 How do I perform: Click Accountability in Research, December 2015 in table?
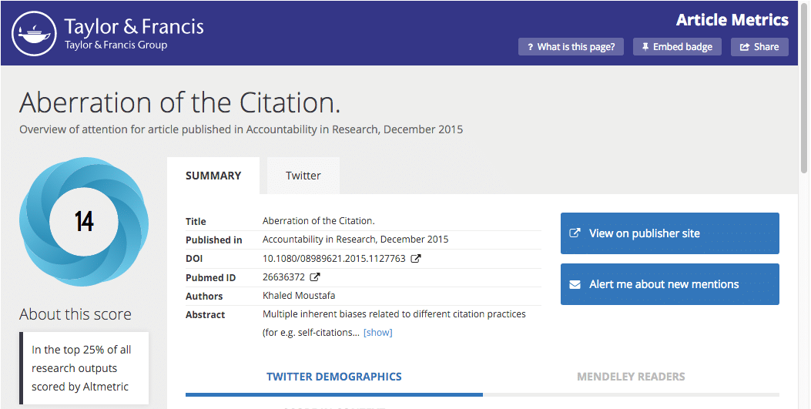tap(355, 240)
